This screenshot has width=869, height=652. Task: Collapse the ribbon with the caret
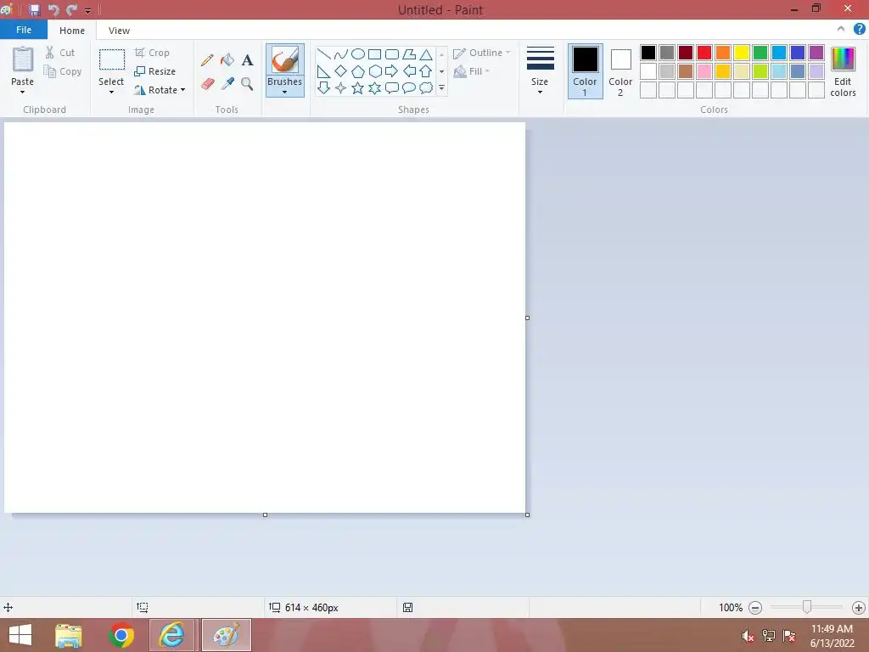coord(841,30)
